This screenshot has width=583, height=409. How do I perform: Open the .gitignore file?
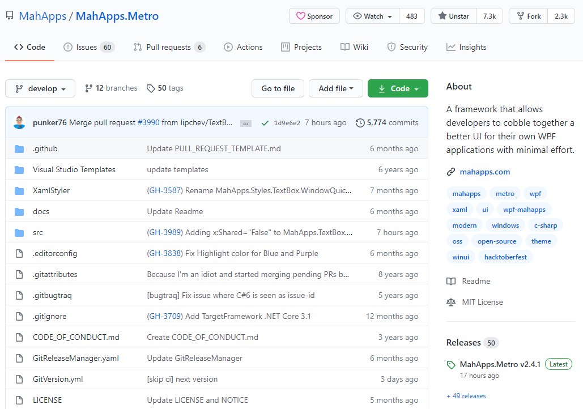[49, 317]
